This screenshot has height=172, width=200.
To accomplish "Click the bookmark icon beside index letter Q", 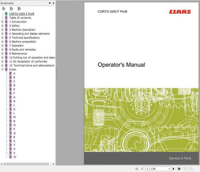I will click(10, 133).
